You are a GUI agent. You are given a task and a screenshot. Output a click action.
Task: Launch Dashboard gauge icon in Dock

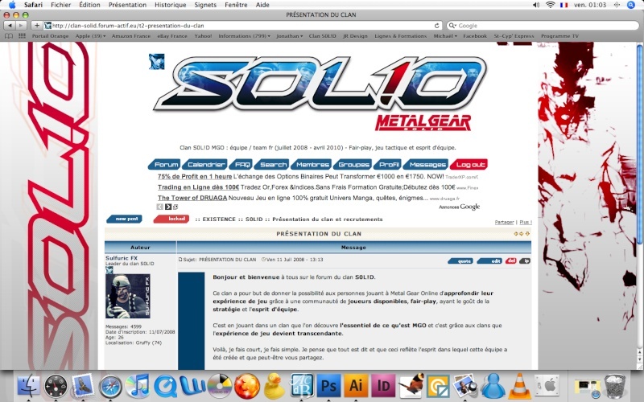click(x=56, y=386)
